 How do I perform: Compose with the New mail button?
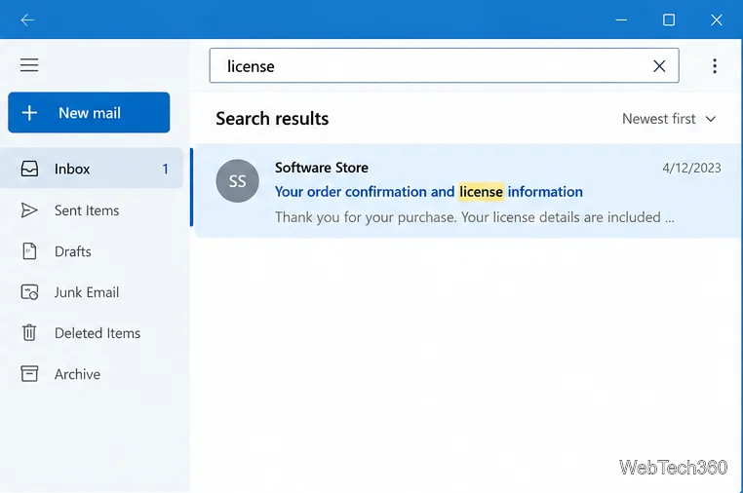[89, 113]
